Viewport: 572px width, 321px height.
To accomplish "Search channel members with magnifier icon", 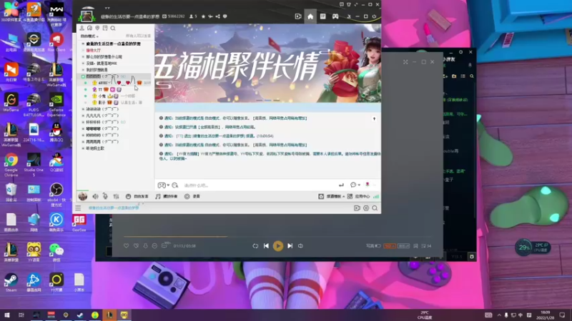I will (x=113, y=28).
